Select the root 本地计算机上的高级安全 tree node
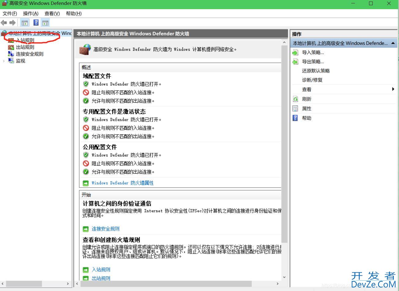 pyautogui.click(x=40, y=33)
